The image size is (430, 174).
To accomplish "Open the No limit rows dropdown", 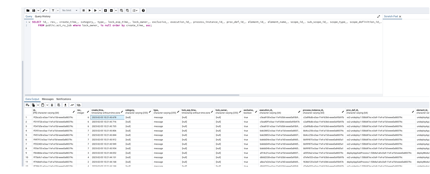I will point(69,10).
